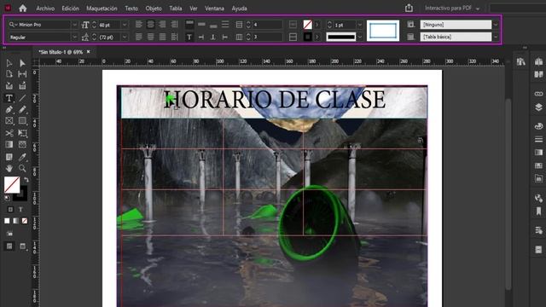Reset default fill and stroke
Image resolution: width=546 pixels, height=307 pixels.
click(7, 198)
